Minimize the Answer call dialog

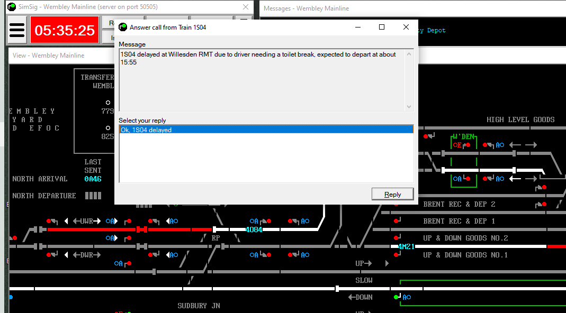358,27
